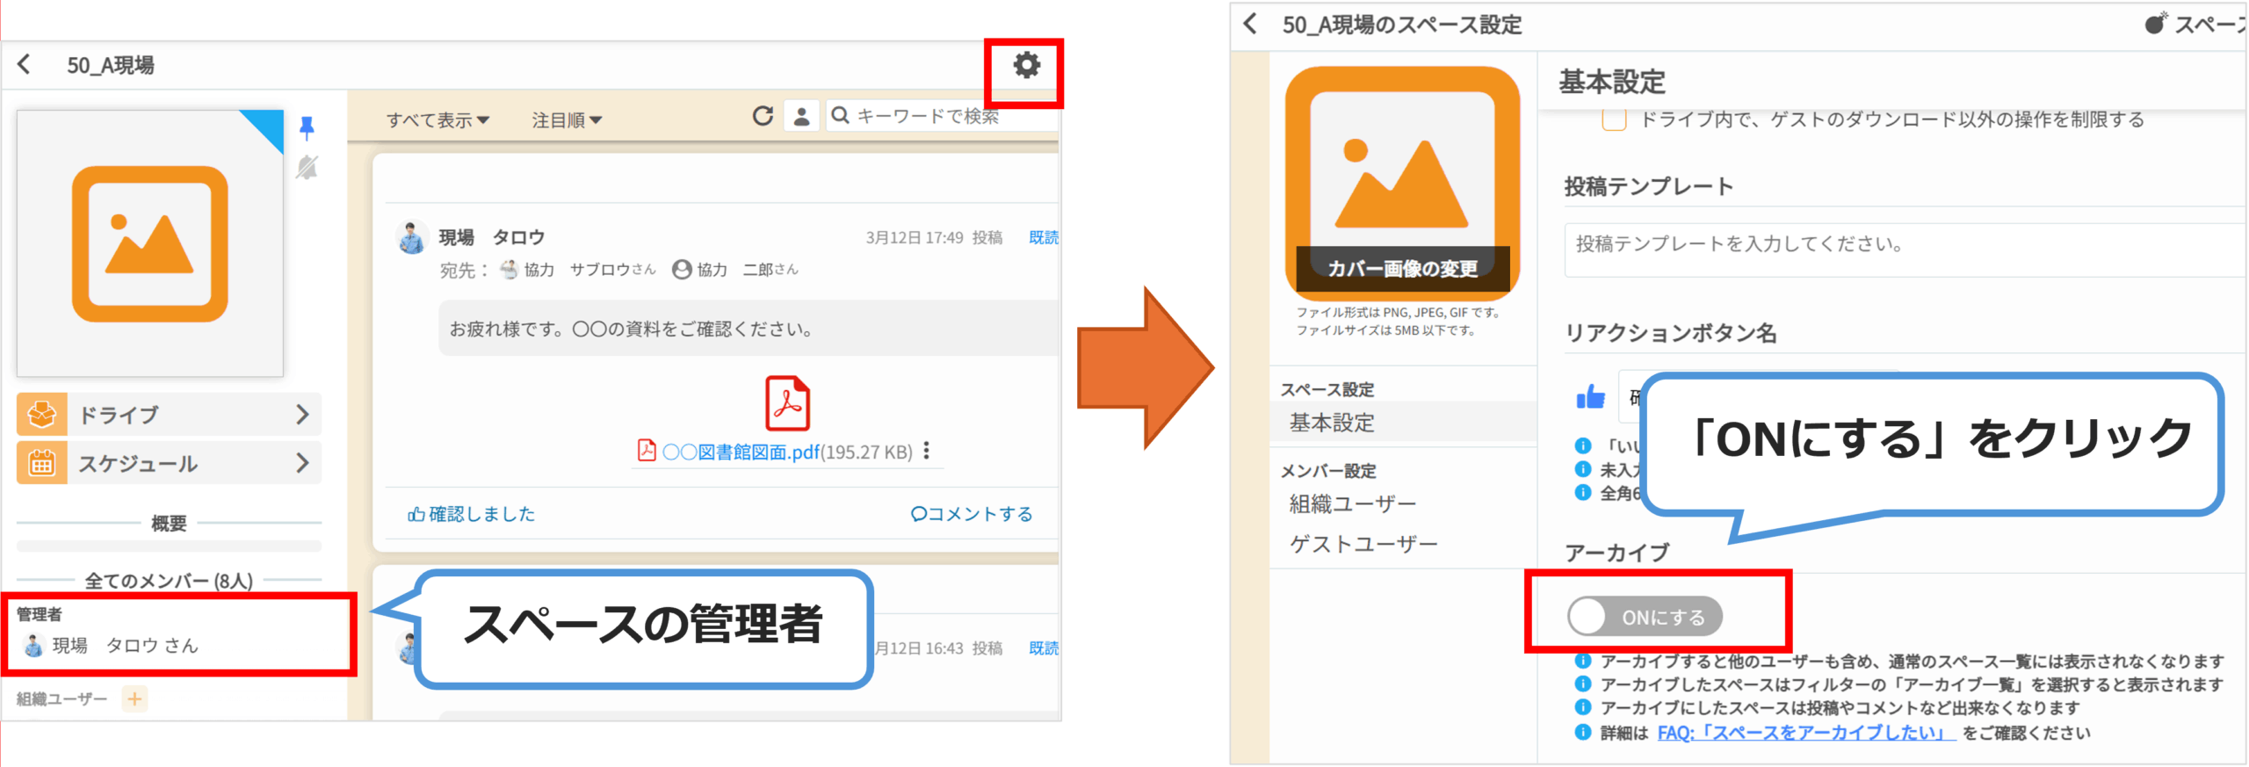The image size is (2249, 767).
Task: Expand the ドライブ row
Action: click(x=169, y=414)
